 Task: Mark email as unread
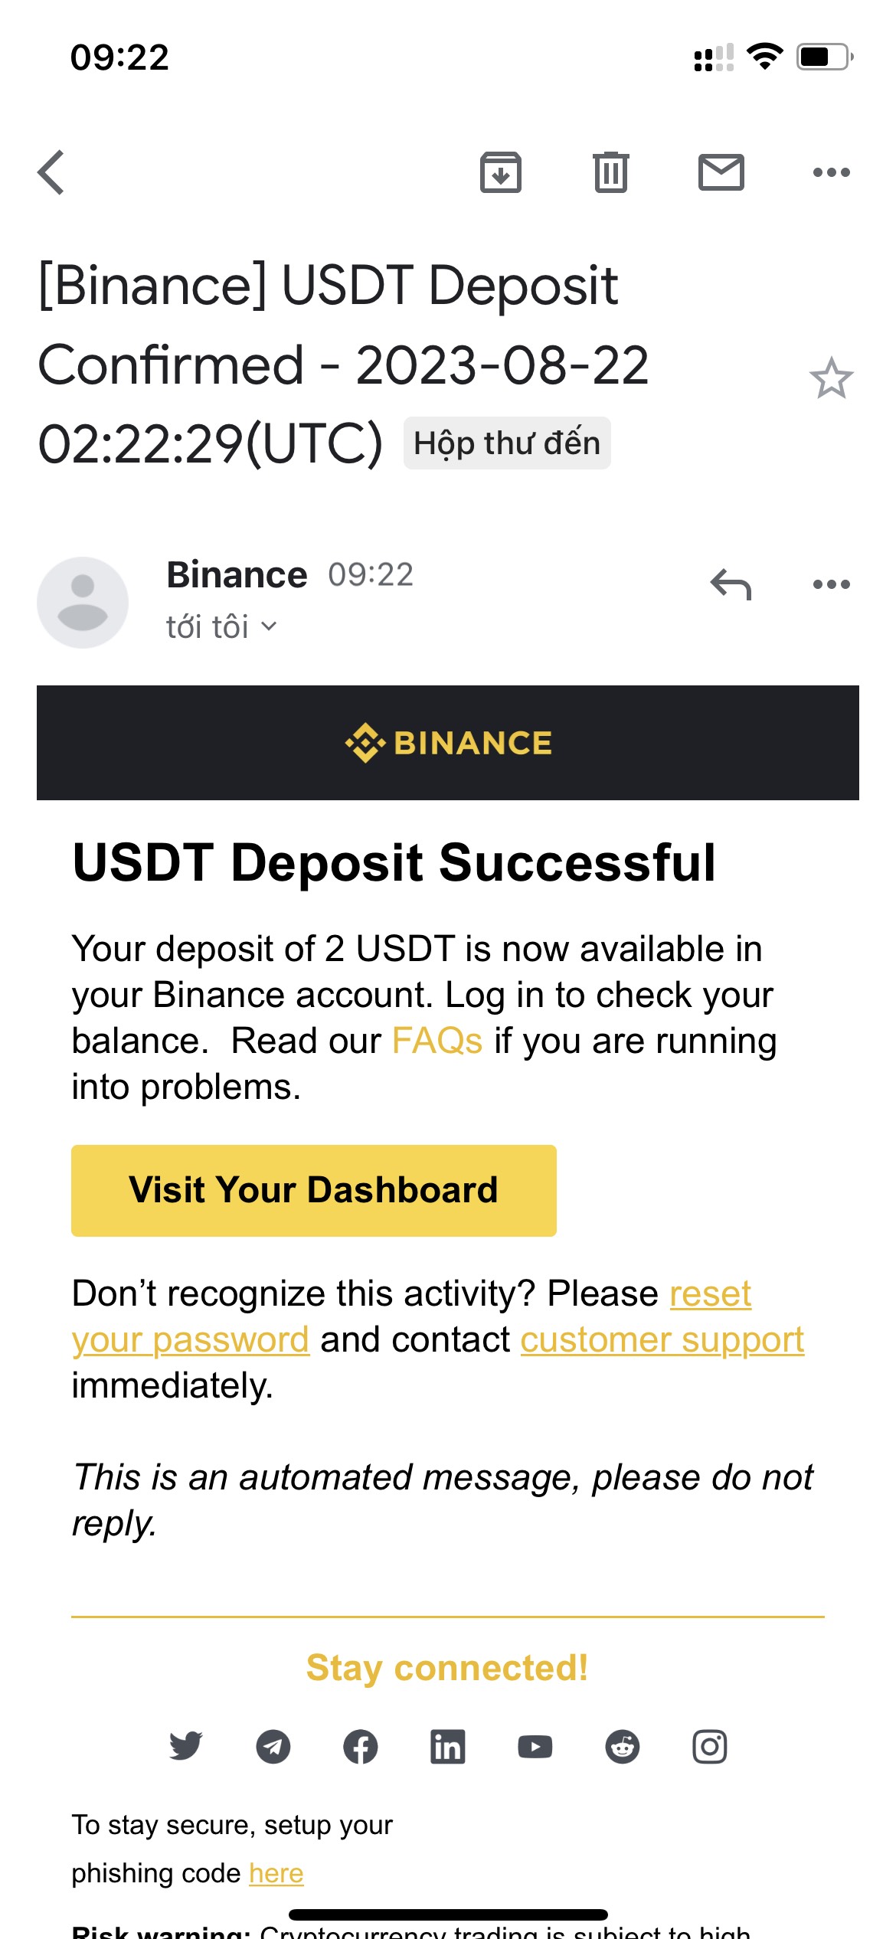tap(721, 172)
